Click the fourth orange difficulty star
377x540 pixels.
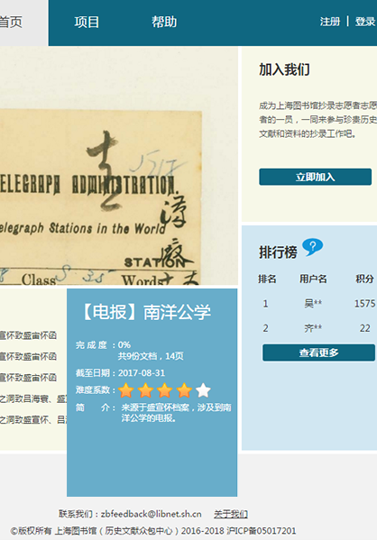184,390
